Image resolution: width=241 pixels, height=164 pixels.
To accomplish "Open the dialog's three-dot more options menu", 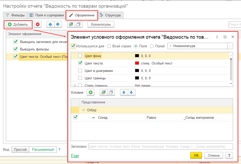I will coord(217,37).
